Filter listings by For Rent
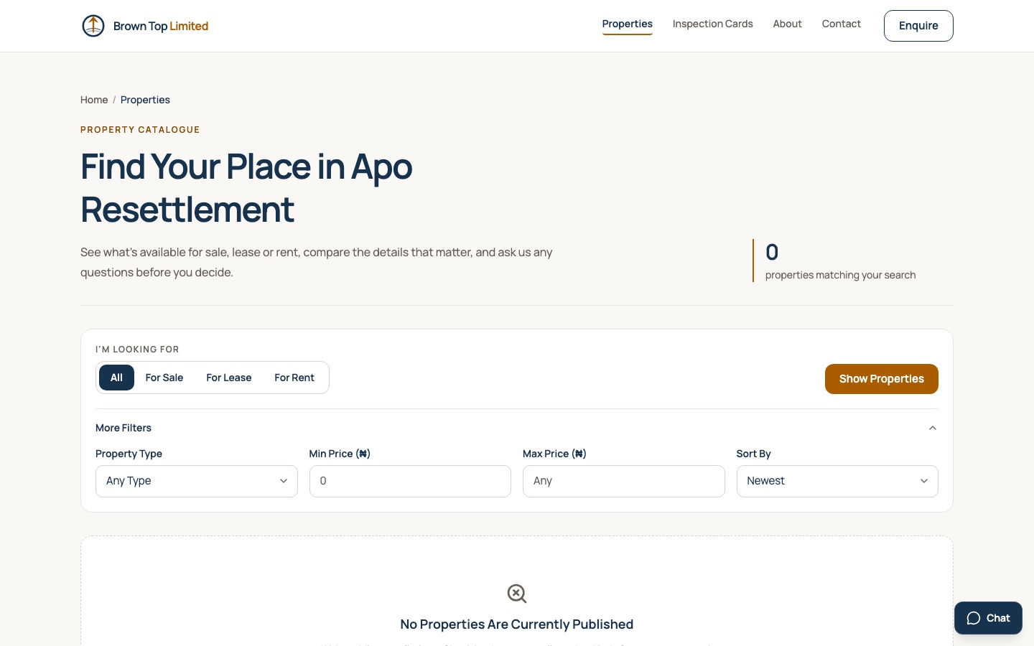Image resolution: width=1034 pixels, height=646 pixels. click(294, 378)
